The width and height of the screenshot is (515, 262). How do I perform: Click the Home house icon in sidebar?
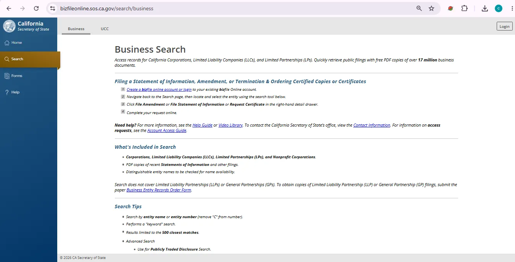coord(7,43)
